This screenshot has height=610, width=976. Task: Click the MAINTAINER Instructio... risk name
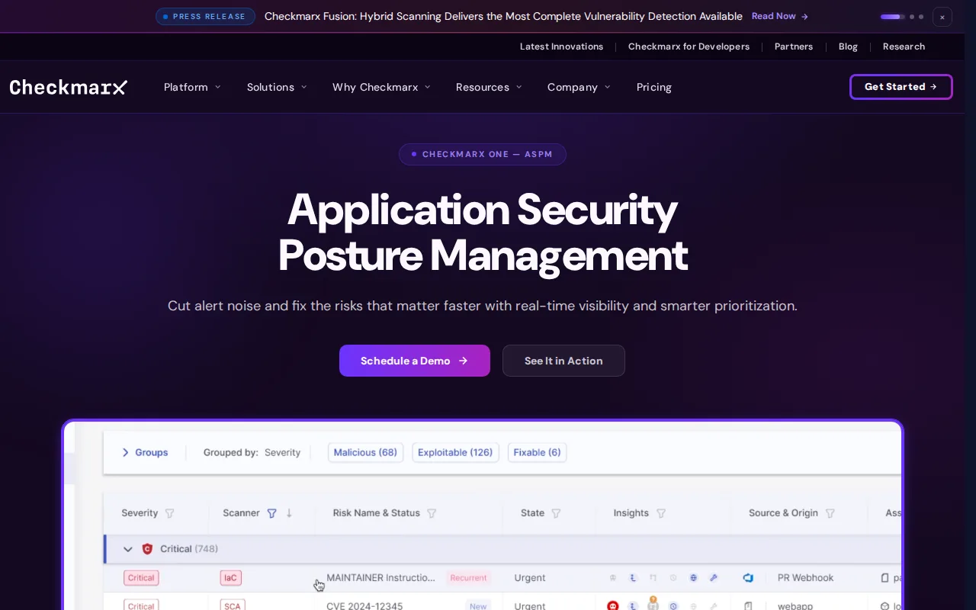pyautogui.click(x=381, y=578)
